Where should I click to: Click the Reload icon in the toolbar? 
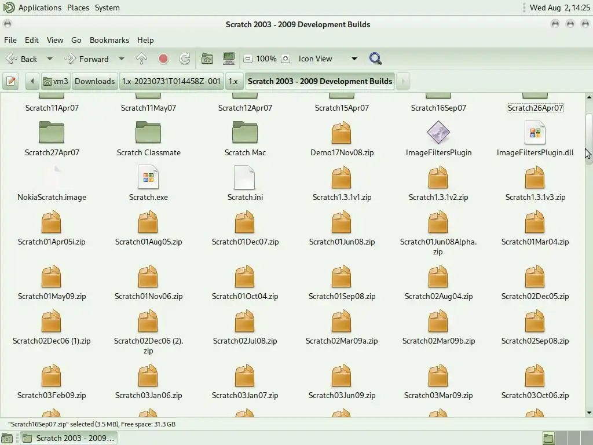tap(185, 59)
